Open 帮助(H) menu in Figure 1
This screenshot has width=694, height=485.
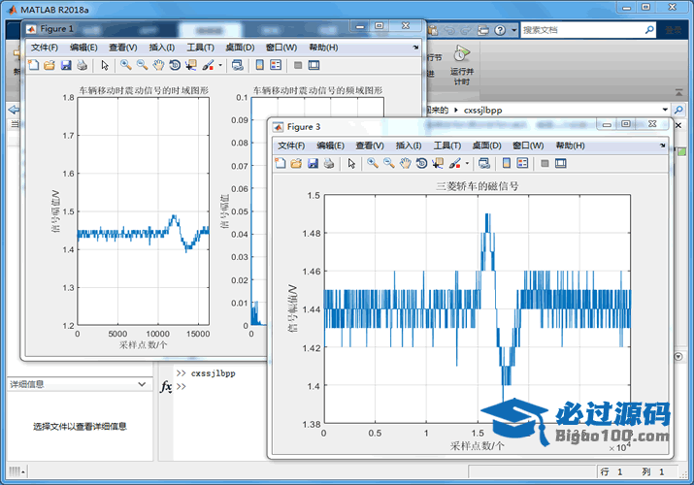pyautogui.click(x=323, y=48)
